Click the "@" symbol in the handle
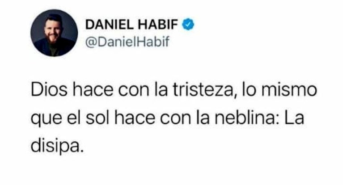The height and width of the screenshot is (185, 343). 91,42
